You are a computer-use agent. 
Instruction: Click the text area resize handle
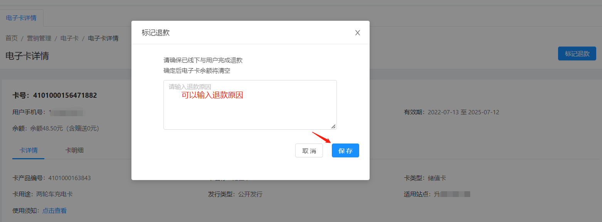tap(333, 126)
